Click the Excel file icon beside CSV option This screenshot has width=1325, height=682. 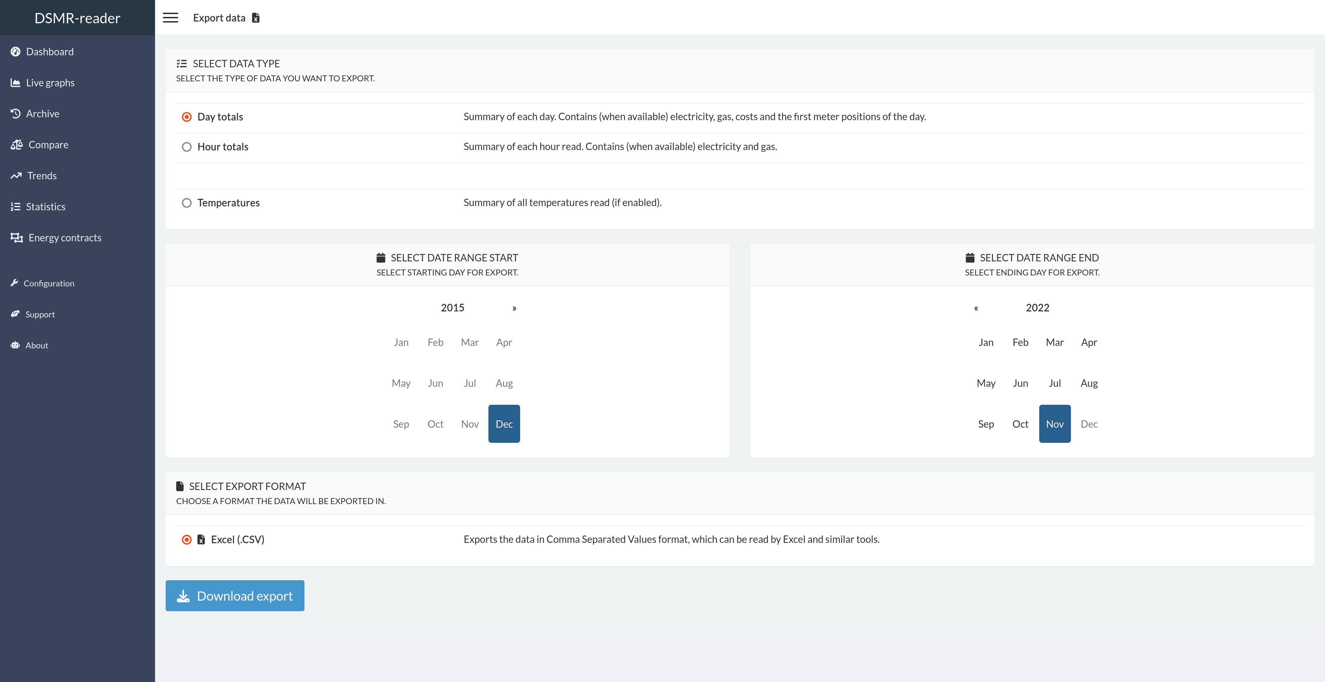tap(201, 540)
